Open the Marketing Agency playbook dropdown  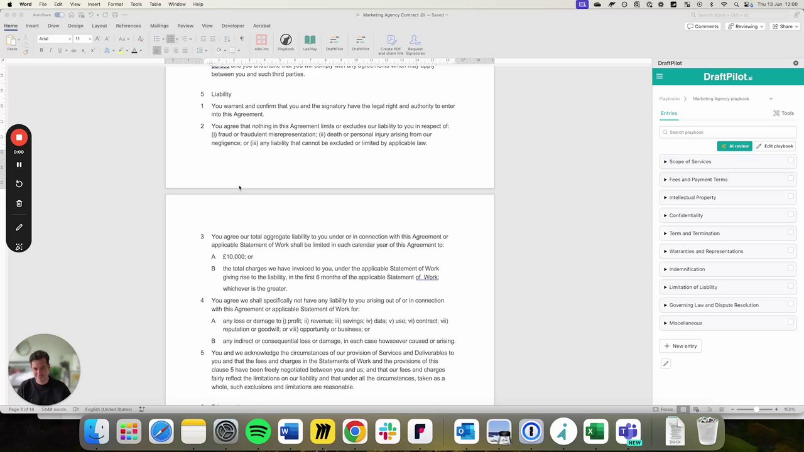(x=771, y=99)
